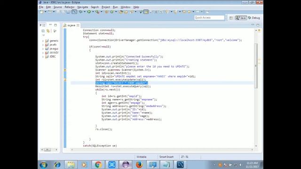Select the ss.java editor tab
Image resolution: width=301 pixels, height=169 pixels.
[71, 25]
